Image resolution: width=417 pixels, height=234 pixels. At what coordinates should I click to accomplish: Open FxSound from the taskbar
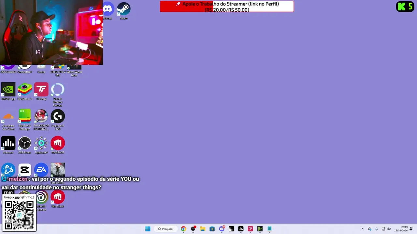click(241, 229)
